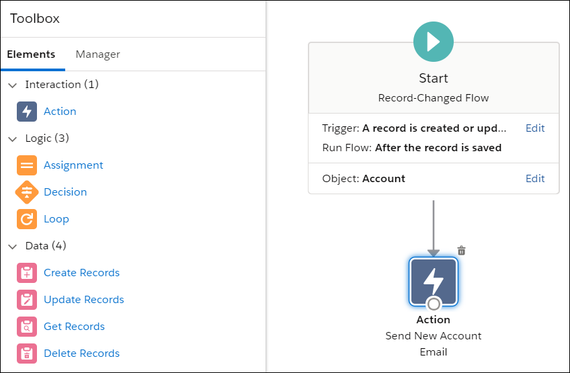This screenshot has height=373, width=570.
Task: Switch to the Manager tab
Action: coord(97,54)
